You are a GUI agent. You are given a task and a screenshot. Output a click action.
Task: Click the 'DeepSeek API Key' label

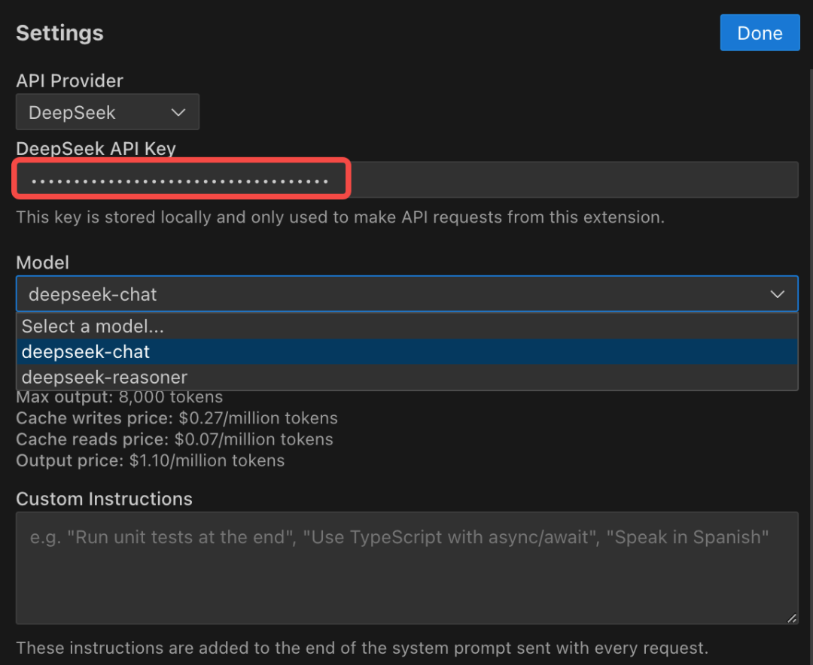tap(96, 149)
